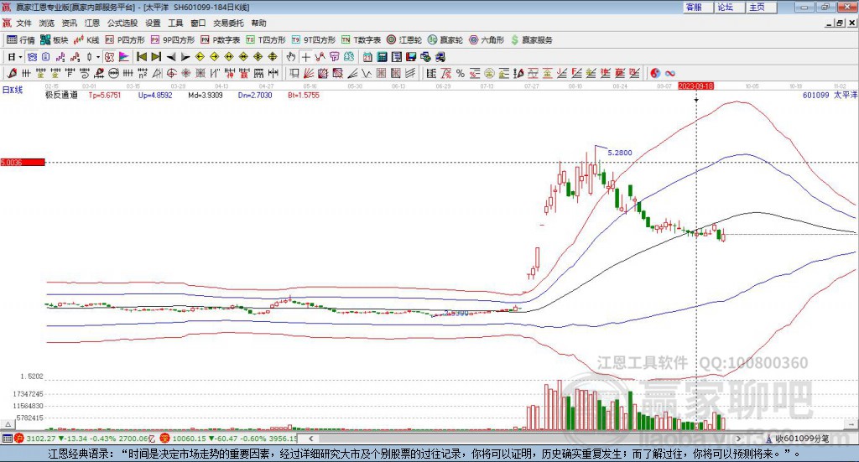
Task: Jump to first bar with skip-start arrow
Action: (x=141, y=57)
